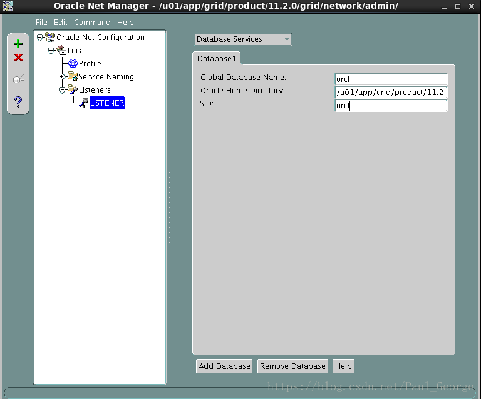
Task: Click the application icon in title bar
Action: pos(8,6)
